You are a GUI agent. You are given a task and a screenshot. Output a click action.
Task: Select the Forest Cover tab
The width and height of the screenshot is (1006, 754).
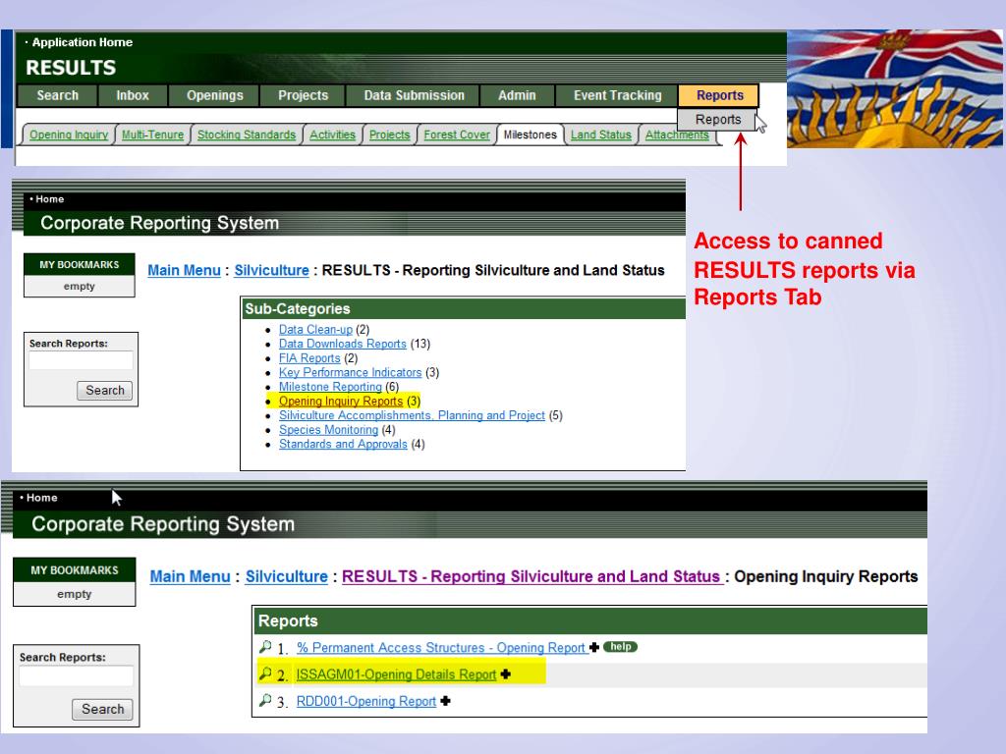(457, 135)
